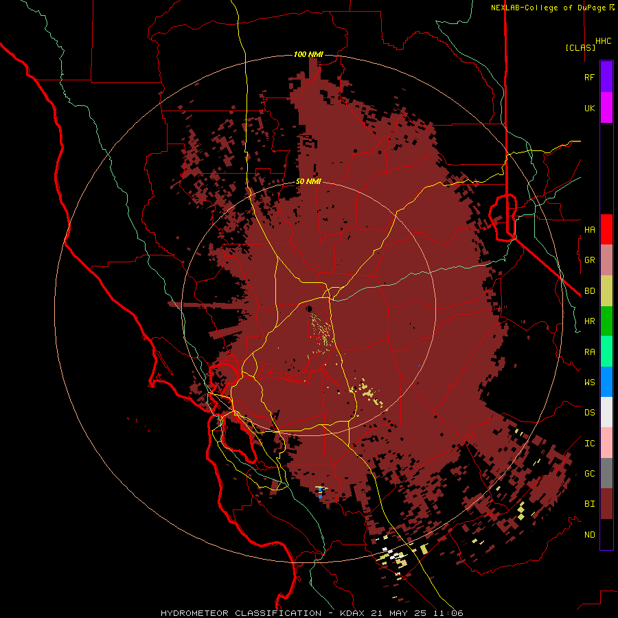
Task: Click the "IC" legend label
Action: point(589,443)
